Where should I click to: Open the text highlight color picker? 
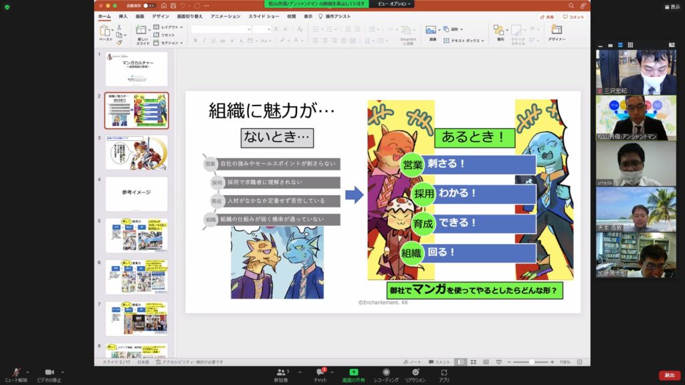(284, 41)
